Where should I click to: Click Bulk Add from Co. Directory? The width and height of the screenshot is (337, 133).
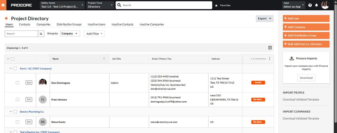click(x=306, y=44)
